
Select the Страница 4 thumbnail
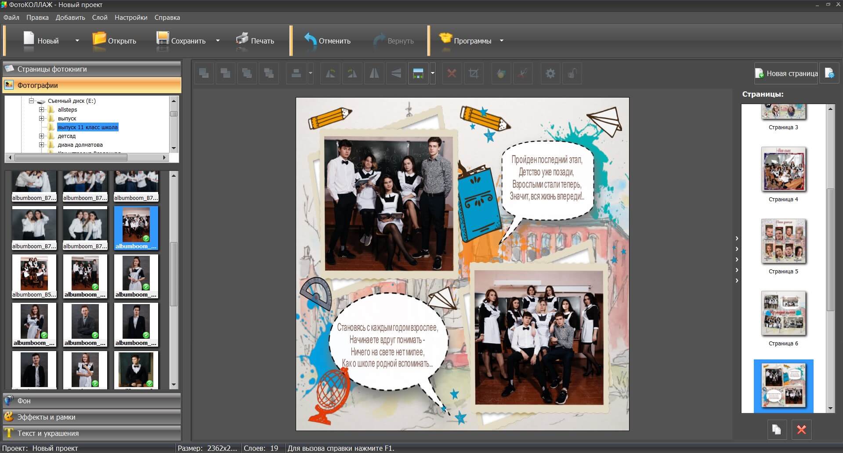783,170
